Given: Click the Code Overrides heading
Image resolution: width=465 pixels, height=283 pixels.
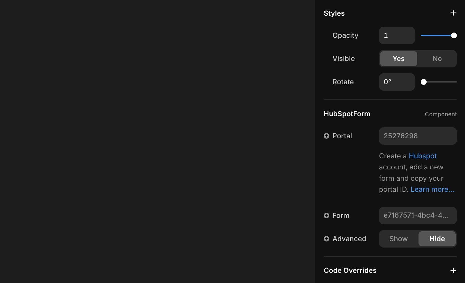Looking at the screenshot, I should pyautogui.click(x=350, y=270).
